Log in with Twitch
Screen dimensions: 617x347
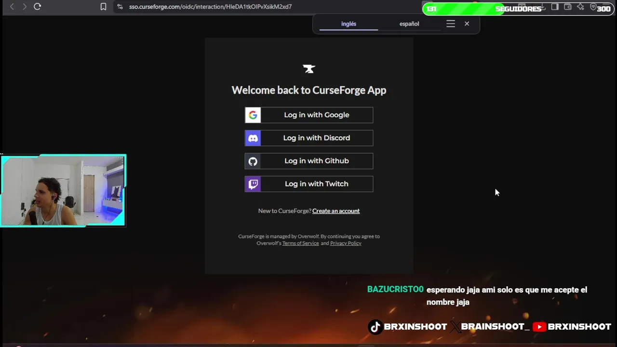coord(309,184)
